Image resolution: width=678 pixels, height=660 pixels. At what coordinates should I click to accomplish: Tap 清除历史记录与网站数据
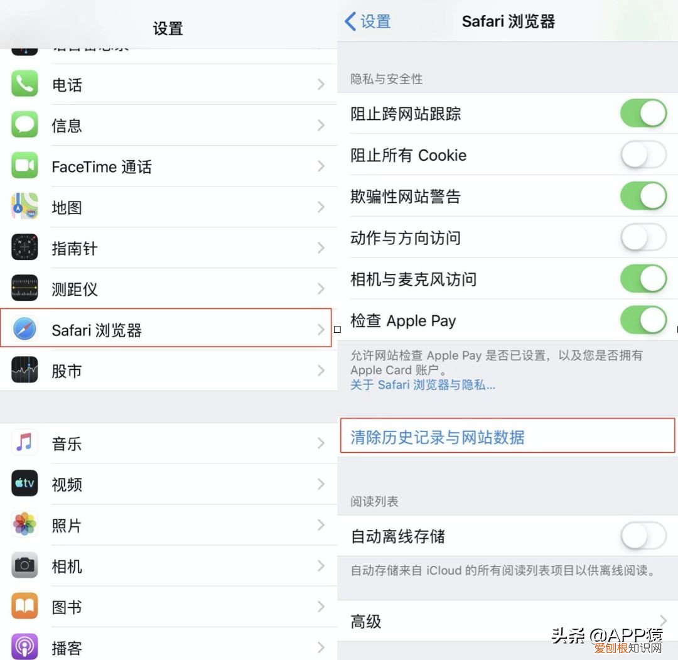tap(438, 437)
